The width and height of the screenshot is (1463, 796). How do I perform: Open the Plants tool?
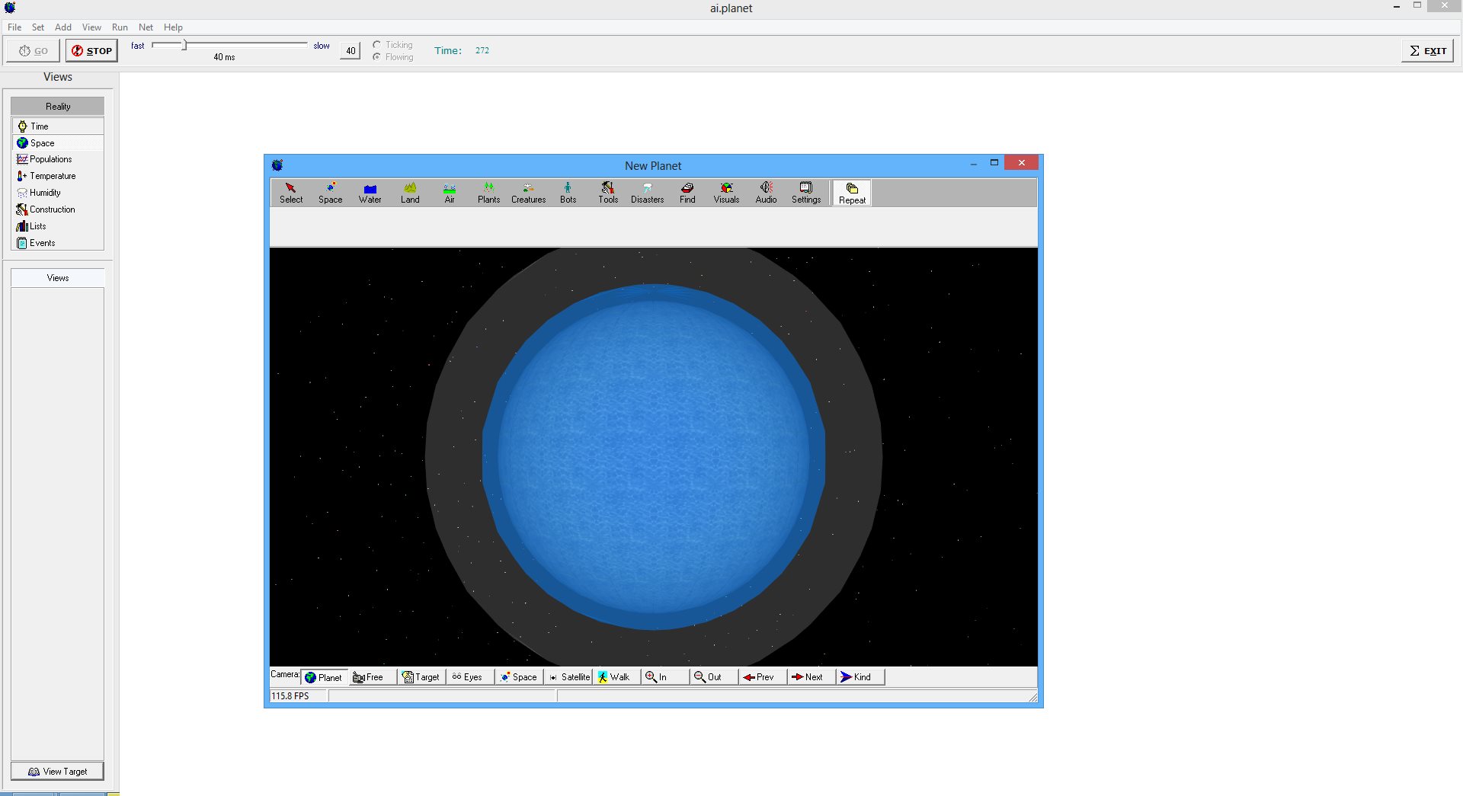click(x=489, y=193)
